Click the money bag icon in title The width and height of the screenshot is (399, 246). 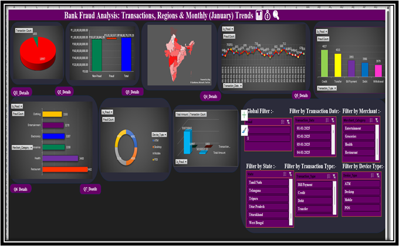(x=268, y=15)
